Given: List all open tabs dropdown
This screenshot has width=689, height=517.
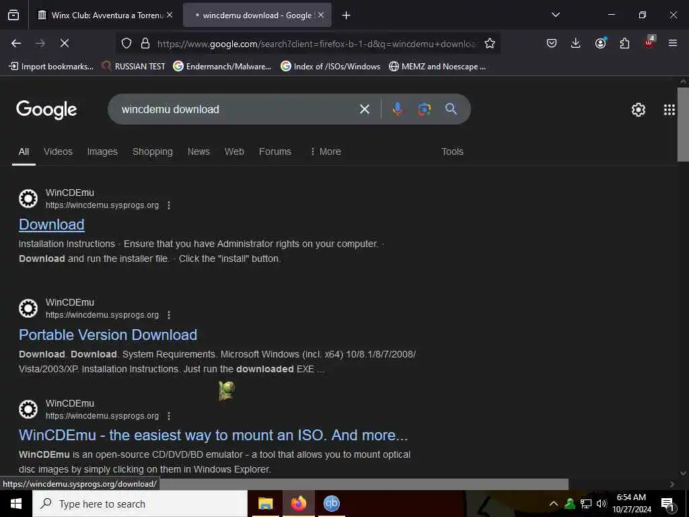Looking at the screenshot, I should click(555, 15).
